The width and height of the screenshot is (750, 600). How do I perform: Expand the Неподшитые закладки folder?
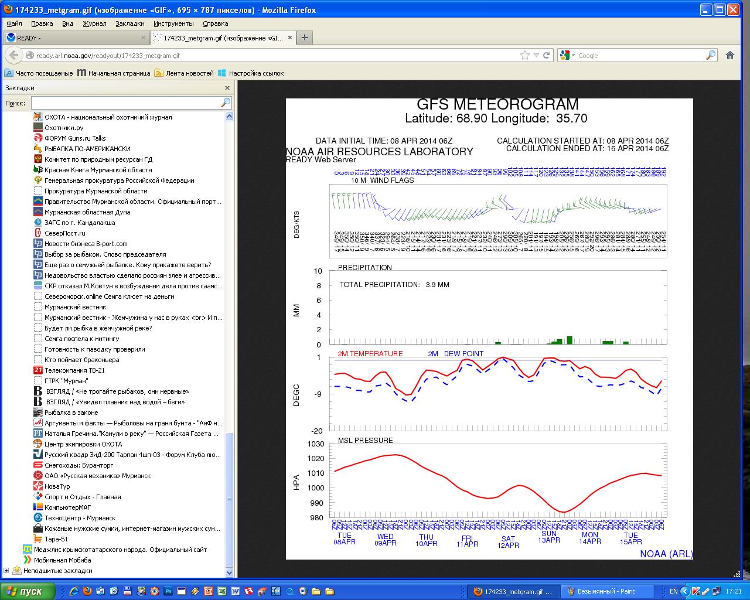click(6, 571)
